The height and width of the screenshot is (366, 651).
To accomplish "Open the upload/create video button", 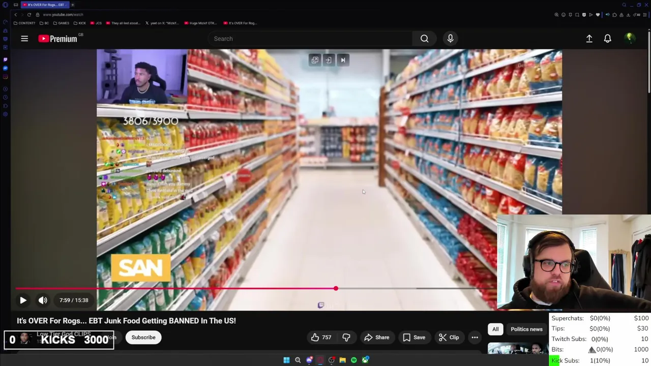I will (589, 39).
